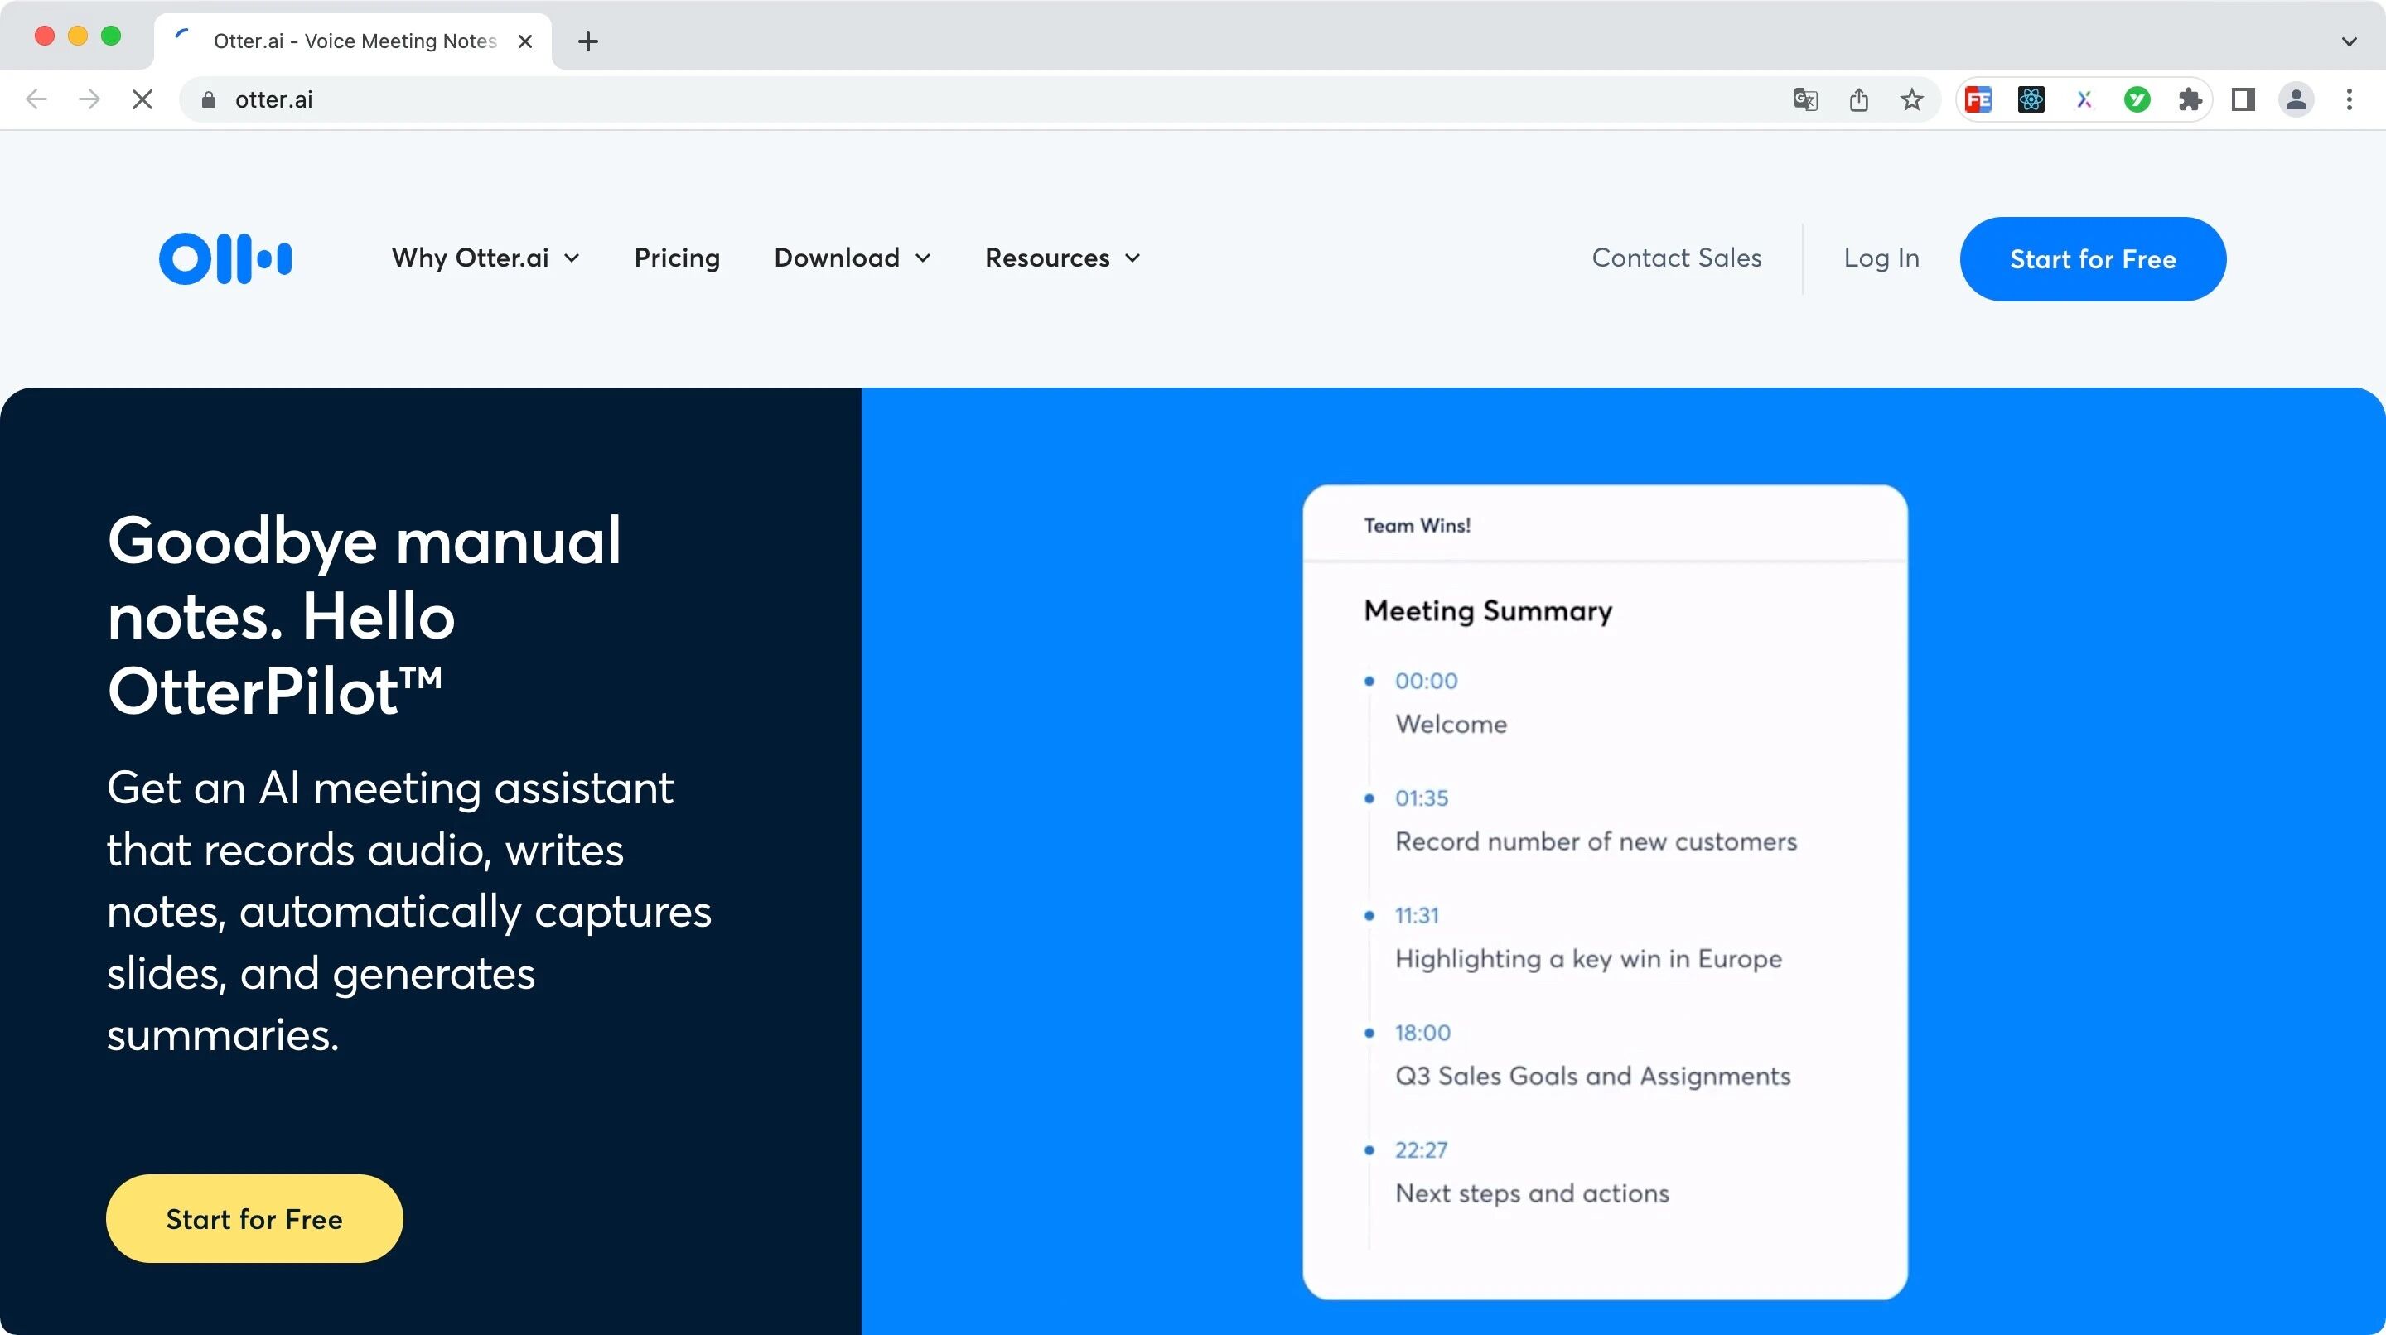Click the blue Start for Free button

click(2091, 259)
